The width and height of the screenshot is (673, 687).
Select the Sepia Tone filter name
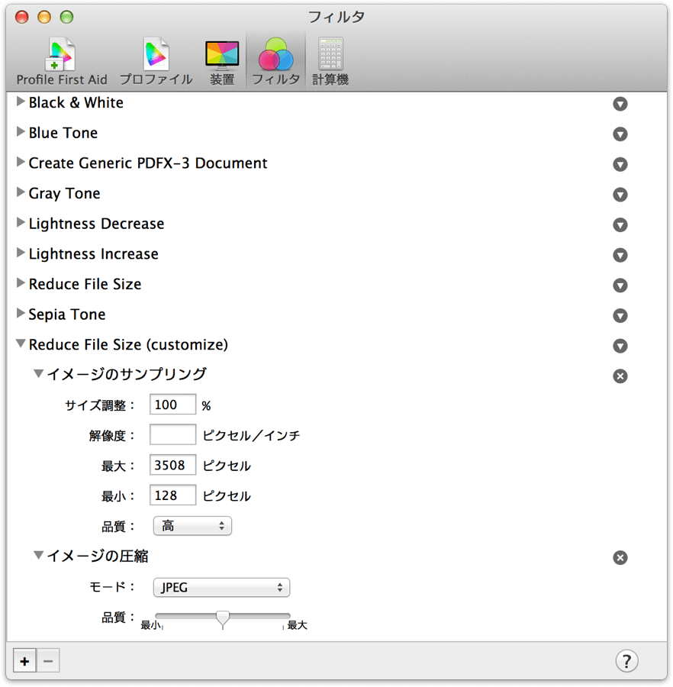click(x=67, y=314)
